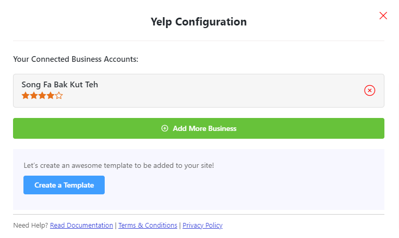Remove the Song Fa Bak Kut Teh account
Viewport: 399px width, 238px height.
pyautogui.click(x=369, y=90)
